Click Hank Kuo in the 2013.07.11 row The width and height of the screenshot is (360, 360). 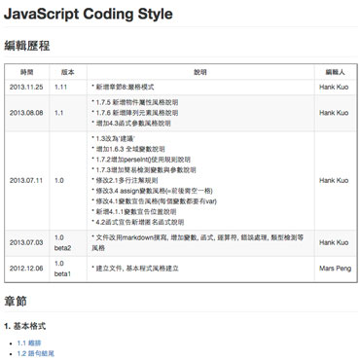[334, 180]
